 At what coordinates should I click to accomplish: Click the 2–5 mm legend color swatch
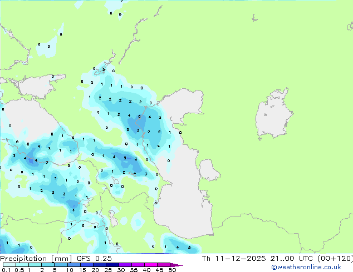pyautogui.click(x=48, y=265)
